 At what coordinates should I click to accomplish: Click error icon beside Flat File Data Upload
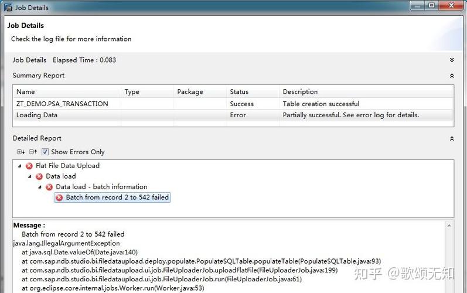tap(29, 166)
